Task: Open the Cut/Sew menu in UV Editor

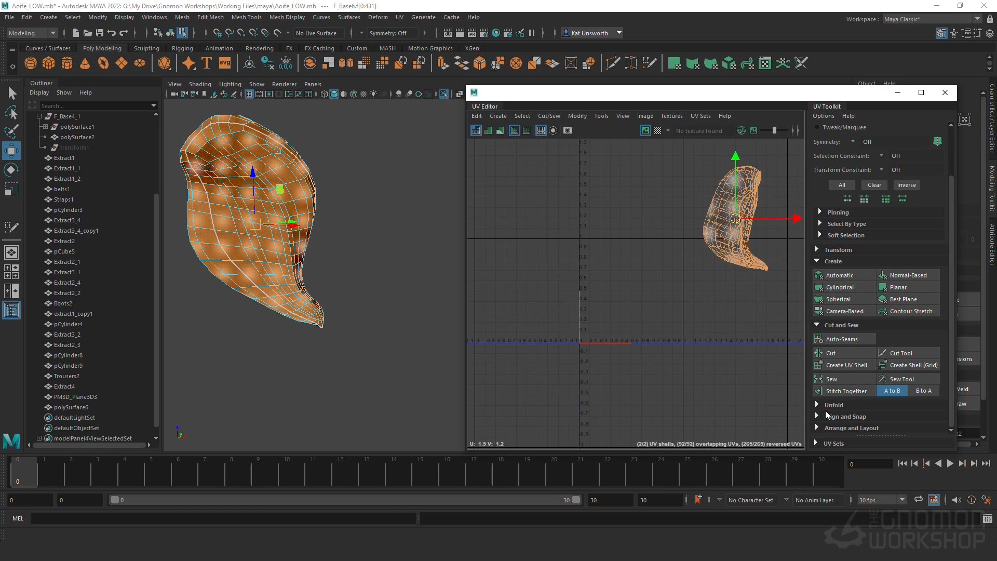Action: [548, 116]
